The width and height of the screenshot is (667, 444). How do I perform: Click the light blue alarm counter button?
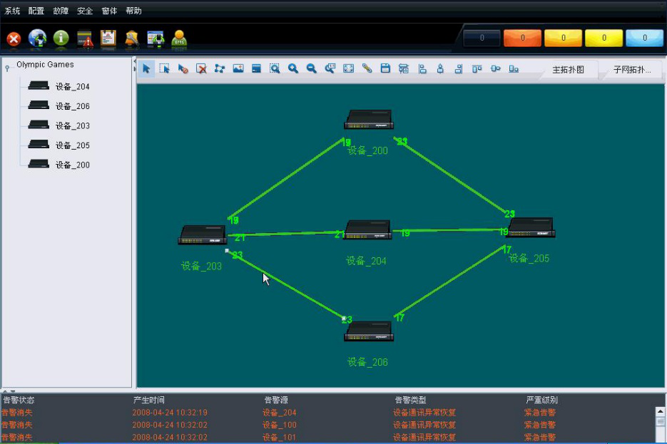[x=644, y=38]
